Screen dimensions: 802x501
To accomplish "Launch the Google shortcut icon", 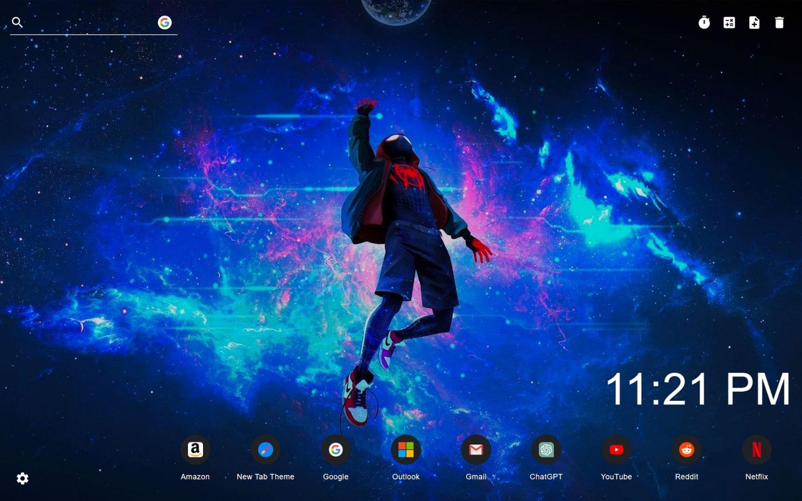I will (336, 450).
